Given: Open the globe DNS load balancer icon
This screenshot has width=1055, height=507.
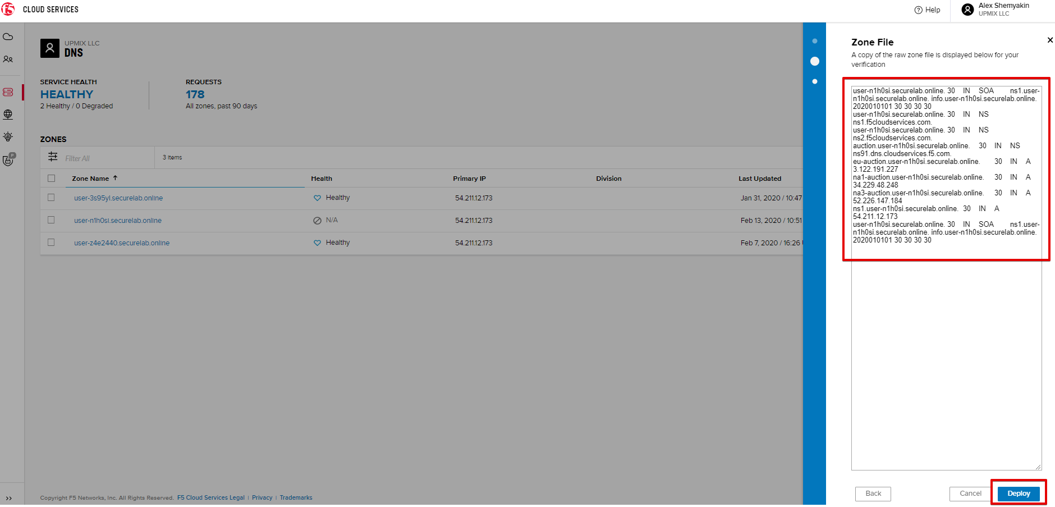Looking at the screenshot, I should click(x=8, y=115).
